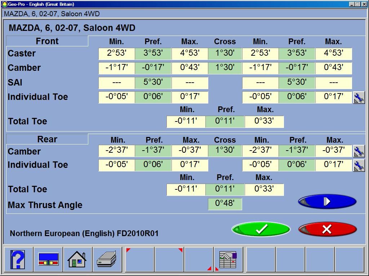
Task: Close the Geo-Pro window
Action: pyautogui.click(x=364, y=4)
